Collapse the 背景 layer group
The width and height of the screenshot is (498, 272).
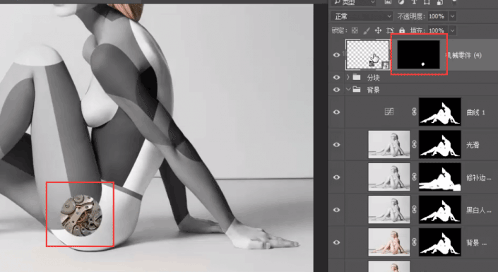(348, 90)
